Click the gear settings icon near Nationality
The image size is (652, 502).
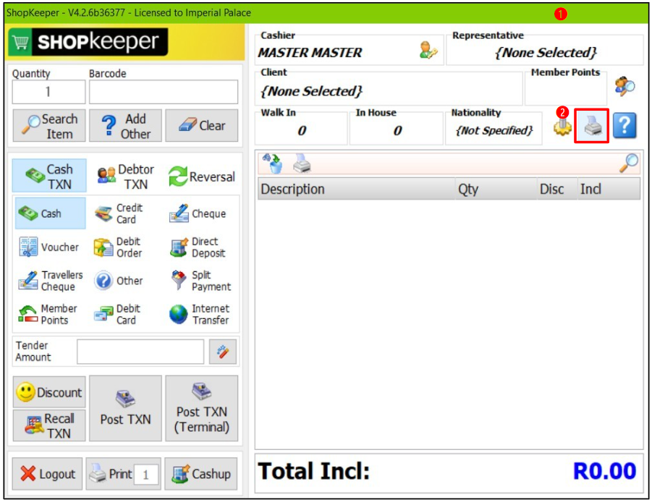tap(562, 127)
